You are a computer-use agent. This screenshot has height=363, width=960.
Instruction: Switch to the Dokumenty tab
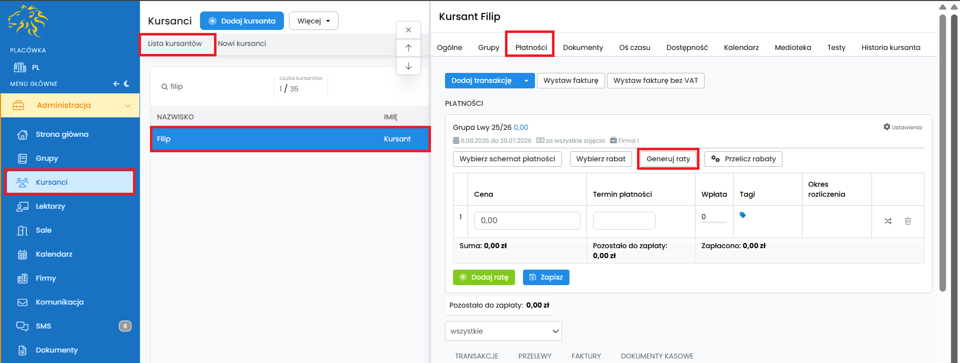click(582, 47)
